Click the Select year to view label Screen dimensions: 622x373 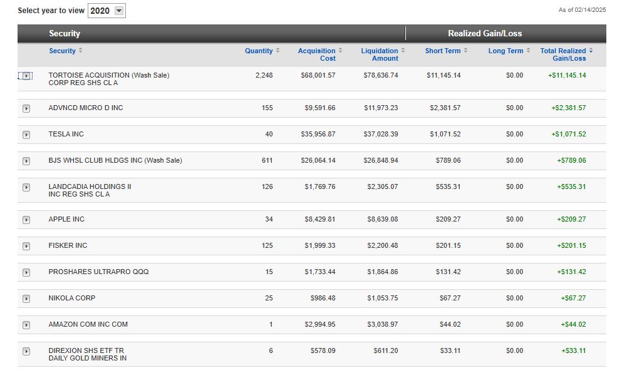coord(51,11)
